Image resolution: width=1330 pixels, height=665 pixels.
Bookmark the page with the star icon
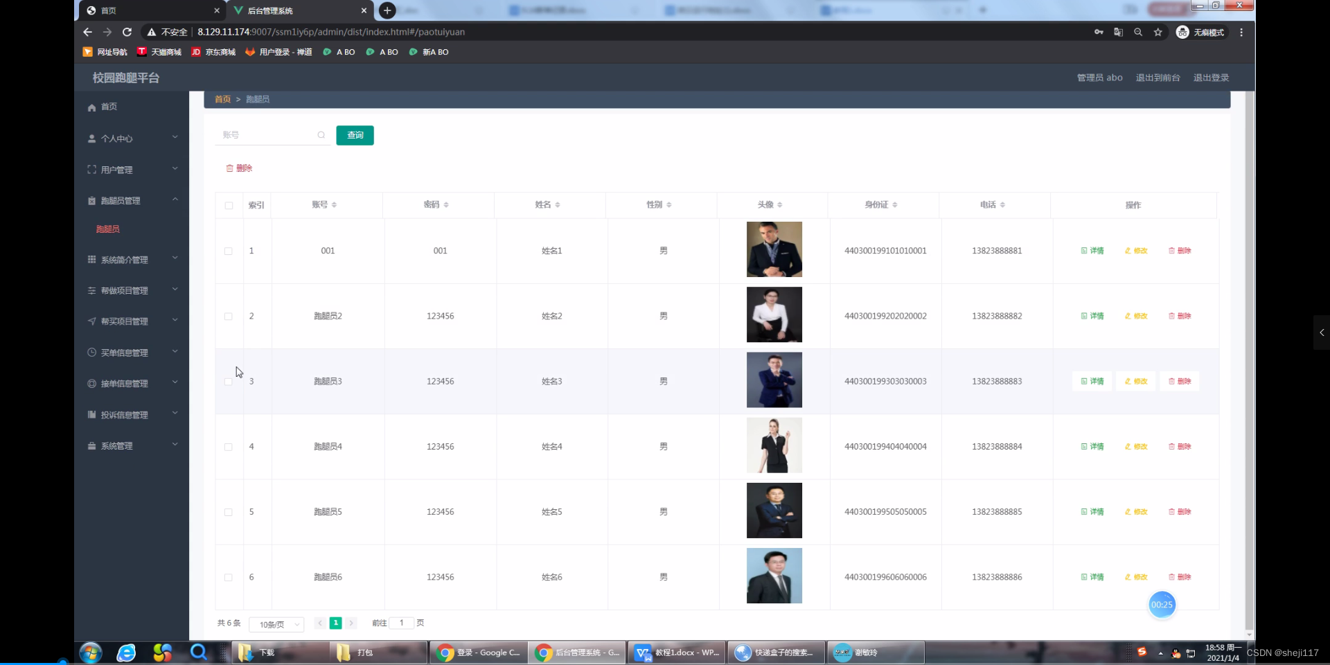[x=1158, y=32]
